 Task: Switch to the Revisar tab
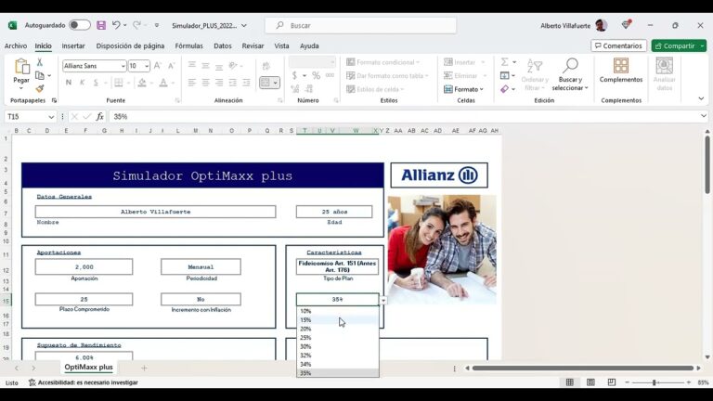[x=253, y=45]
